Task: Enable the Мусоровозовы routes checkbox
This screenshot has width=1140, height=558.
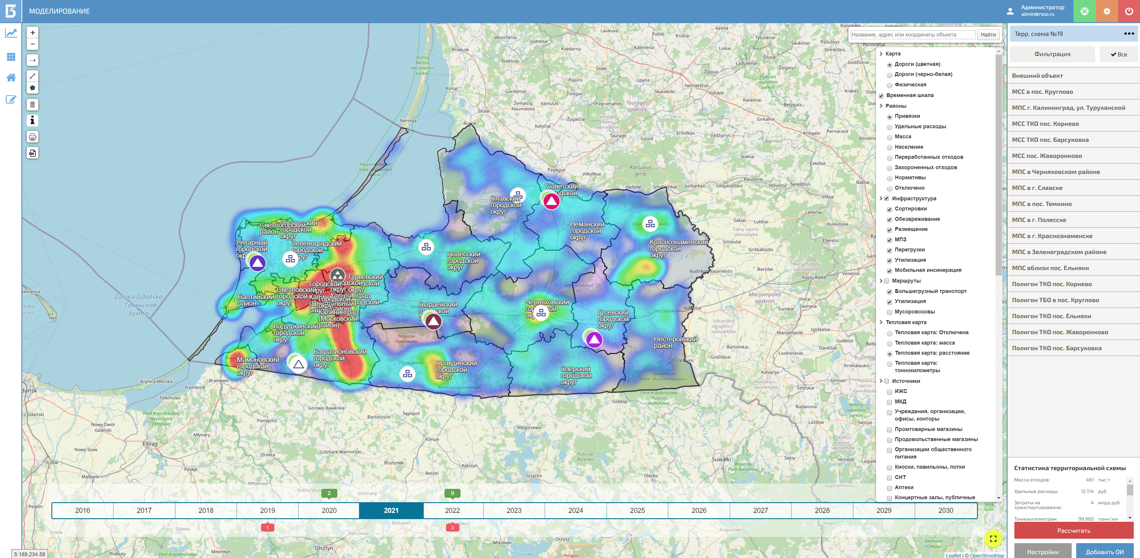Action: 889,313
